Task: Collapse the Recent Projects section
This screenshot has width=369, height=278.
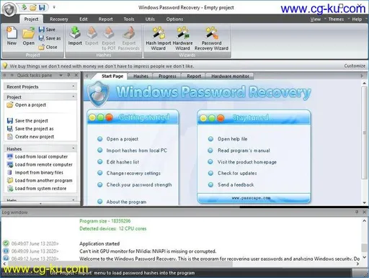Action: pyautogui.click(x=74, y=86)
